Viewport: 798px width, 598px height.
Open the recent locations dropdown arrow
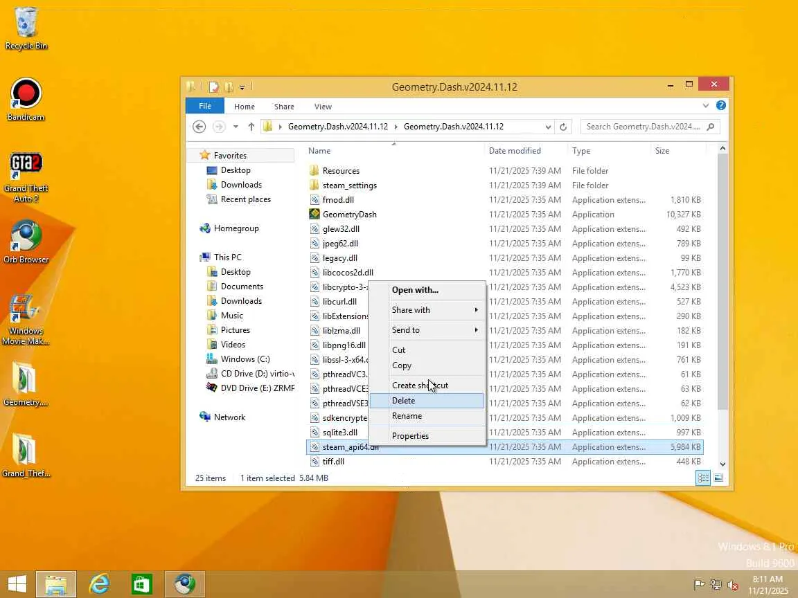coord(236,127)
